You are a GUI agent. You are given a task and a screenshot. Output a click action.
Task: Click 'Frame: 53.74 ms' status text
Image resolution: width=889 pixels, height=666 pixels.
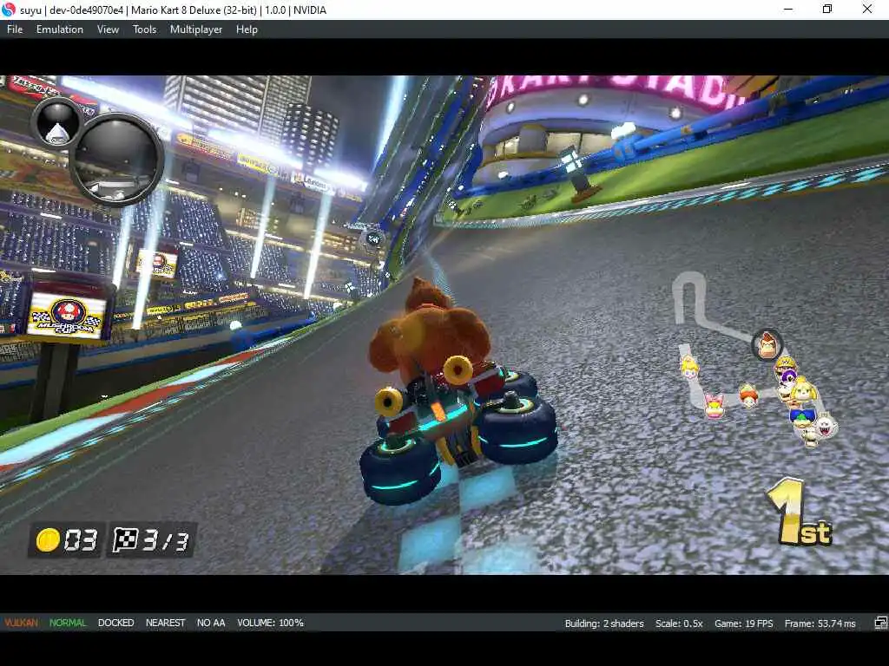pos(820,624)
